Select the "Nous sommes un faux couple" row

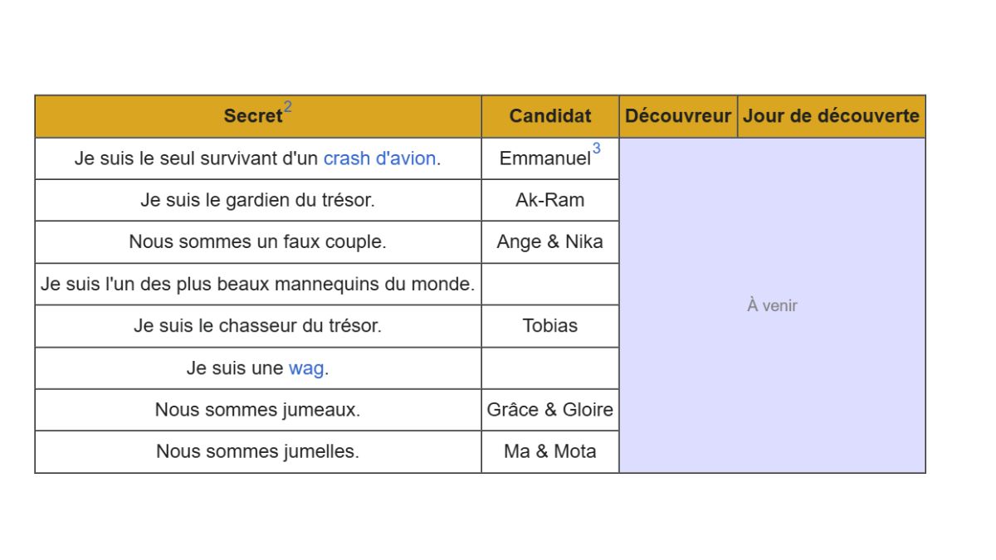pos(257,242)
